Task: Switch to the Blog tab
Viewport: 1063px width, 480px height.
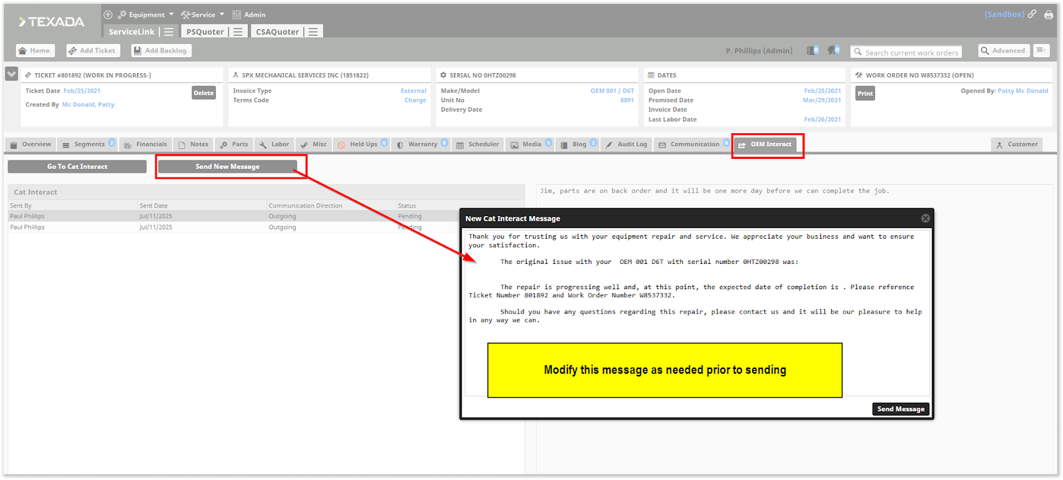Action: point(577,144)
